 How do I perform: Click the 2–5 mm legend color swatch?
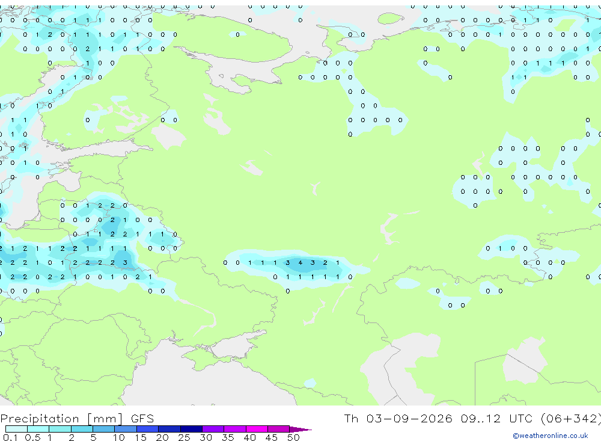tap(82, 429)
